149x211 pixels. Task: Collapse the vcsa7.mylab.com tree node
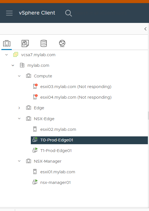point(6,55)
